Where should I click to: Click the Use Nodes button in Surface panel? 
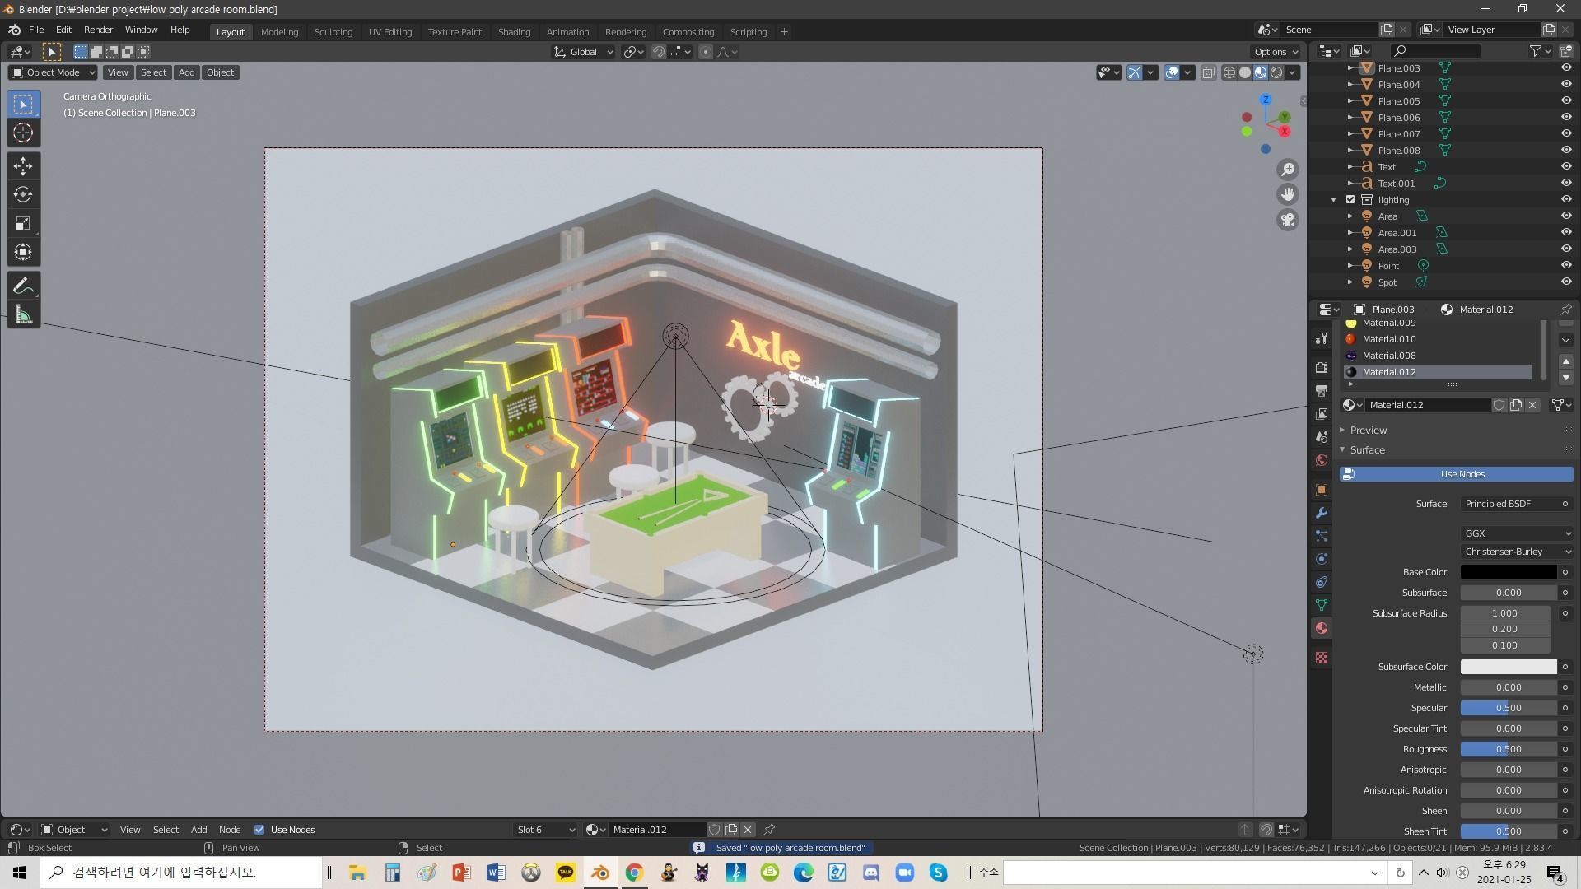coord(1456,474)
